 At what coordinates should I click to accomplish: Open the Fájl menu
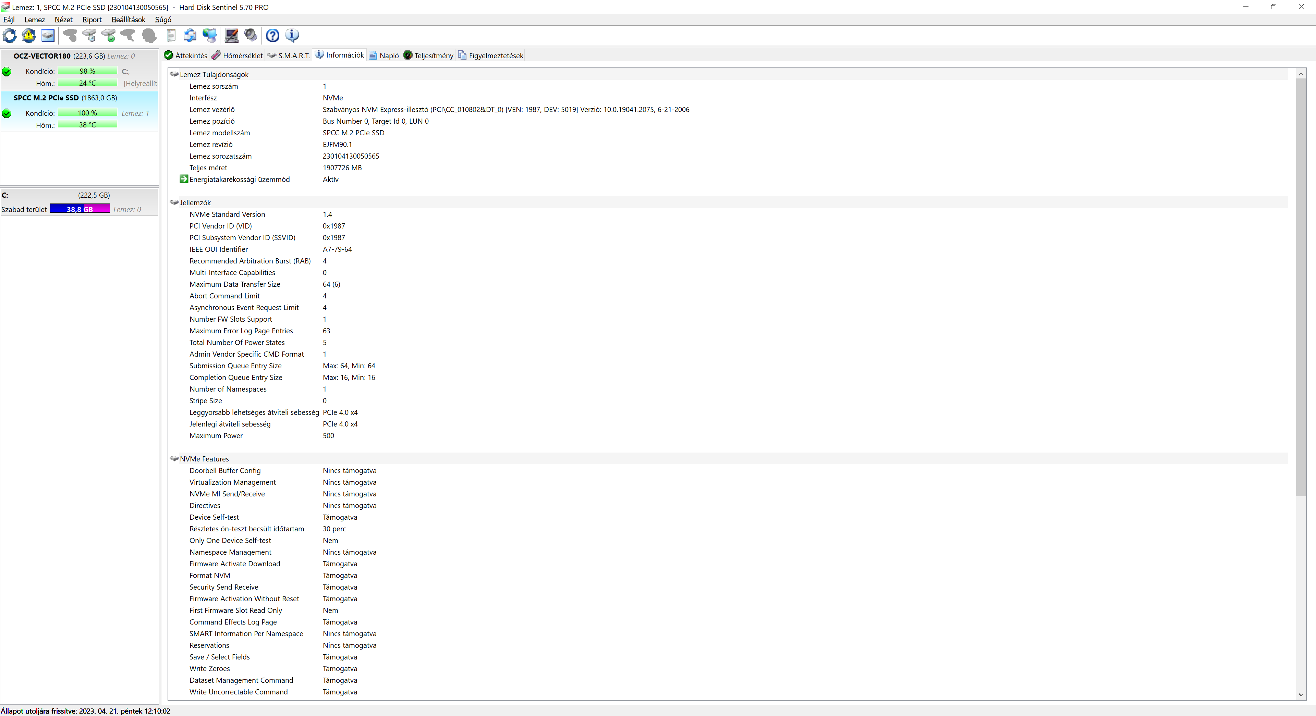[x=9, y=20]
